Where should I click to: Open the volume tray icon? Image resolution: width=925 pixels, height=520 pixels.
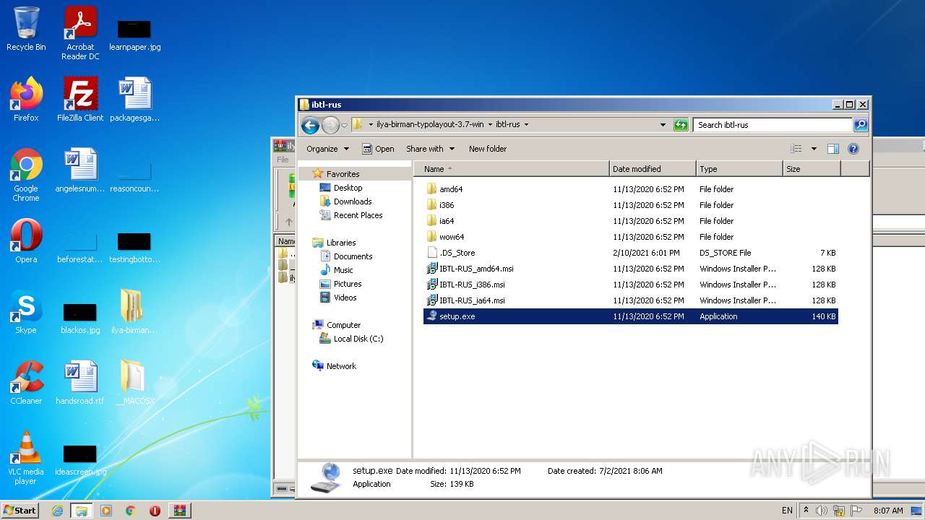[x=822, y=511]
